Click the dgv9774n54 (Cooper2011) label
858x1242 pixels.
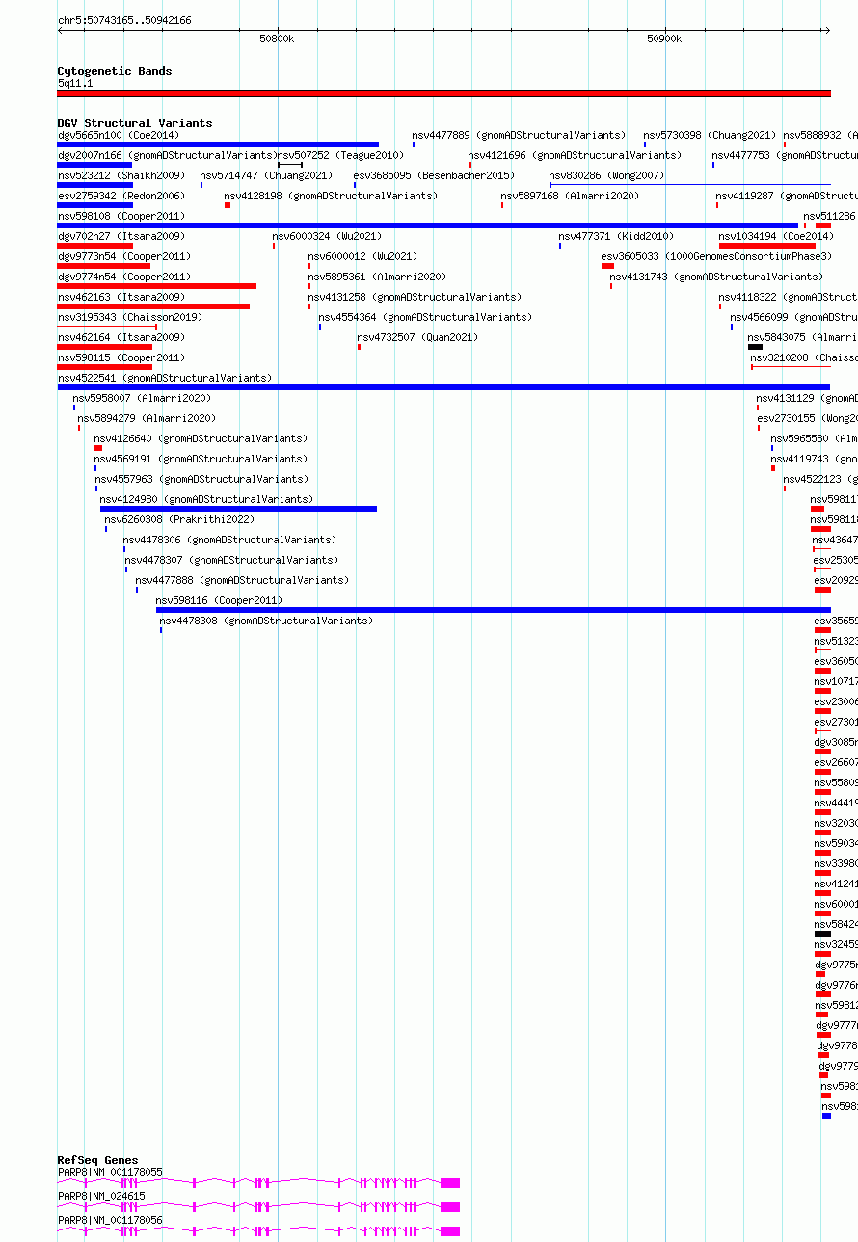[x=124, y=277]
